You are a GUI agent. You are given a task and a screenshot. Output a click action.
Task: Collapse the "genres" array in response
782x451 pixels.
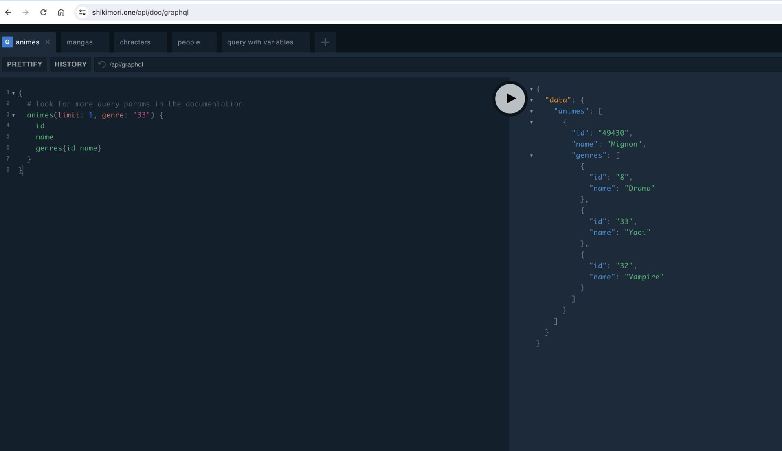(531, 156)
